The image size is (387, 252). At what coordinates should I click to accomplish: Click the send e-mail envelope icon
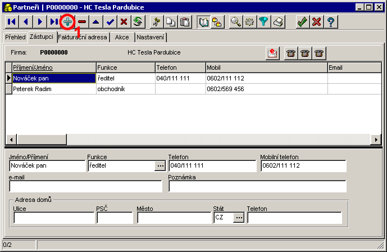tap(272, 53)
